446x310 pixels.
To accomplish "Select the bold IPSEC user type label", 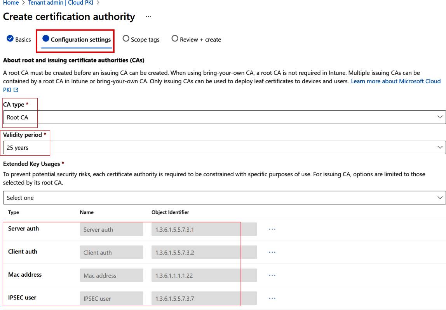I will pyautogui.click(x=22, y=298).
